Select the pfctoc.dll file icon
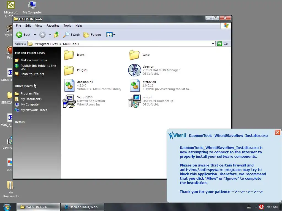 (135, 86)
